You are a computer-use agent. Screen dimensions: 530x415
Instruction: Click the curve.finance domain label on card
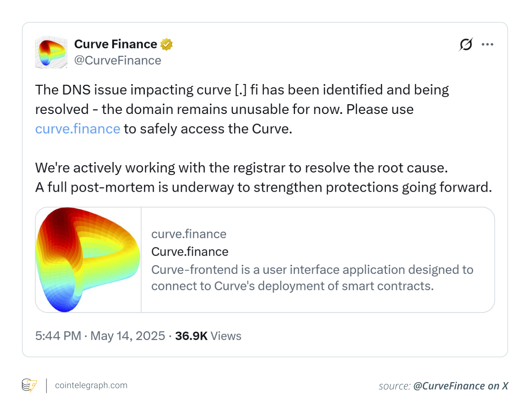(189, 234)
